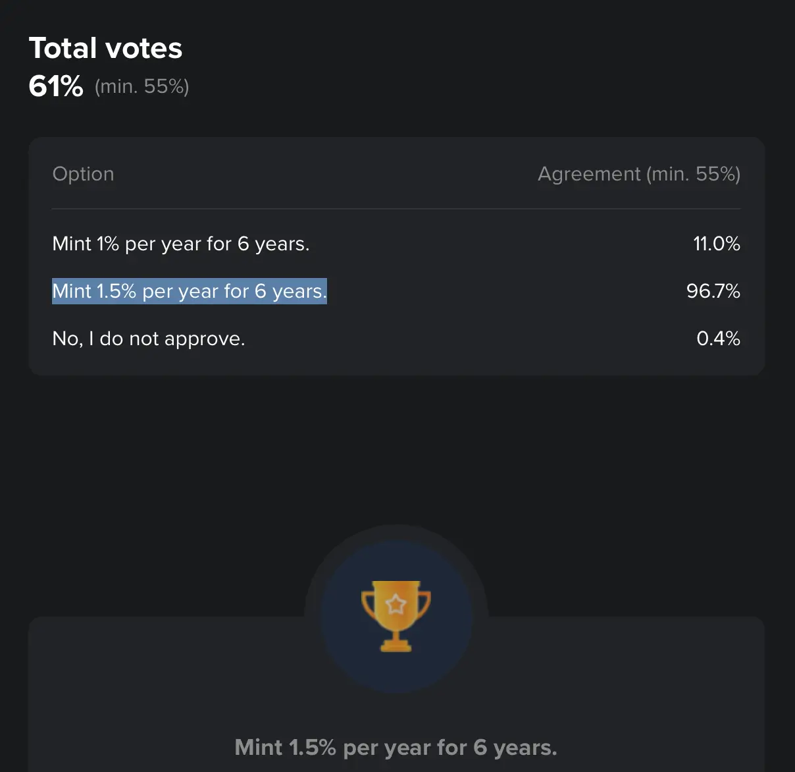
Task: Click the winning result text below the trophy
Action: click(396, 748)
